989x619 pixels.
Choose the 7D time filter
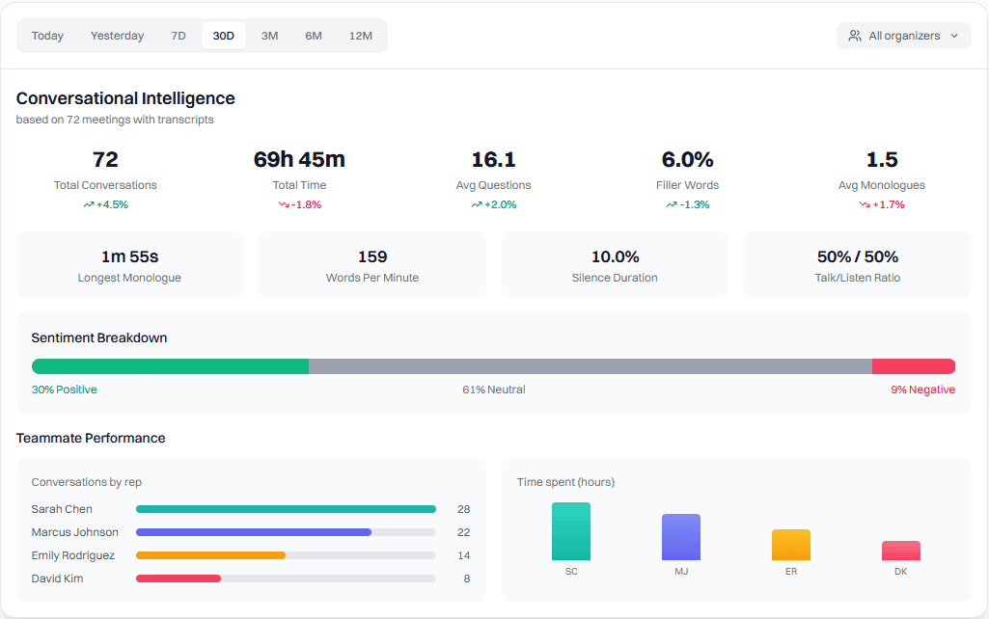click(x=179, y=36)
